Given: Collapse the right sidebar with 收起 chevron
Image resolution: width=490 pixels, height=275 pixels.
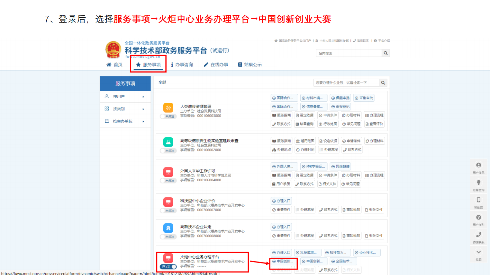Looking at the screenshot, I should [x=478, y=254].
